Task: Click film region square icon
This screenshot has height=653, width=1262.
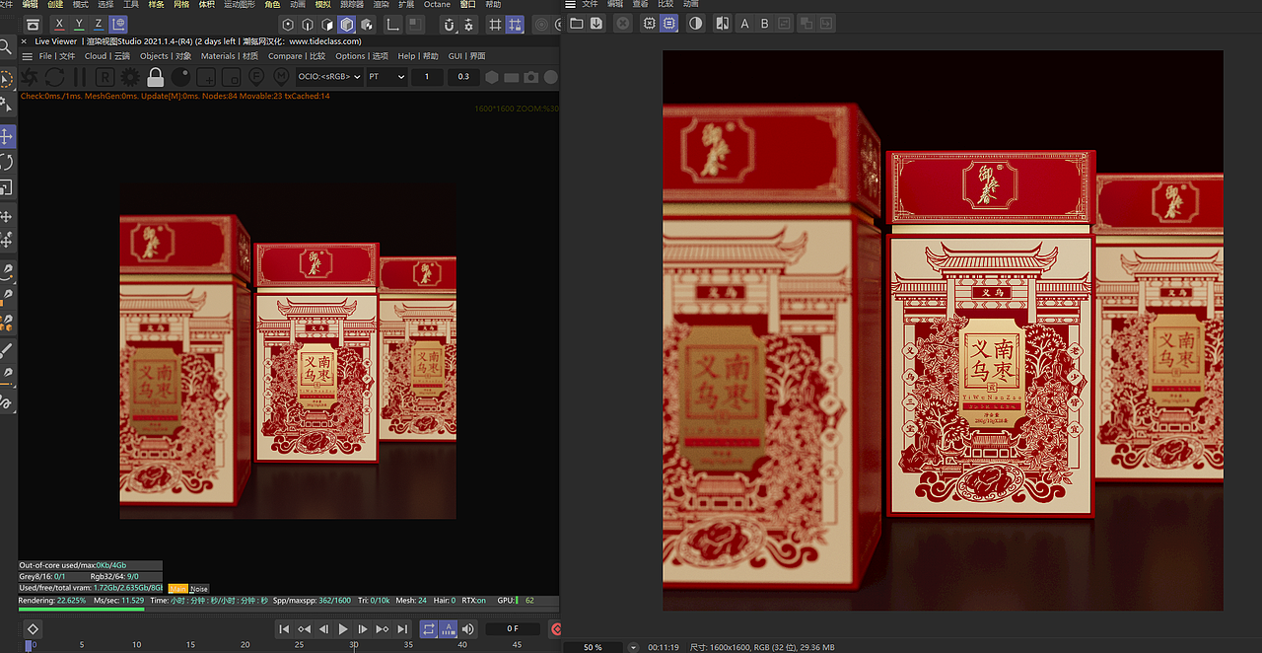Action: (x=232, y=76)
